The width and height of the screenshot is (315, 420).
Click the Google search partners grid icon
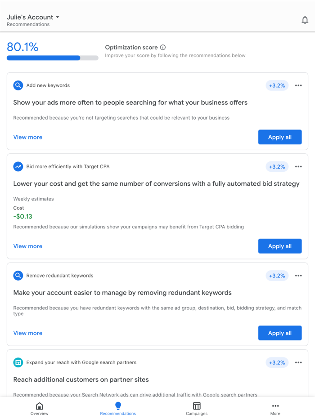[18, 362]
